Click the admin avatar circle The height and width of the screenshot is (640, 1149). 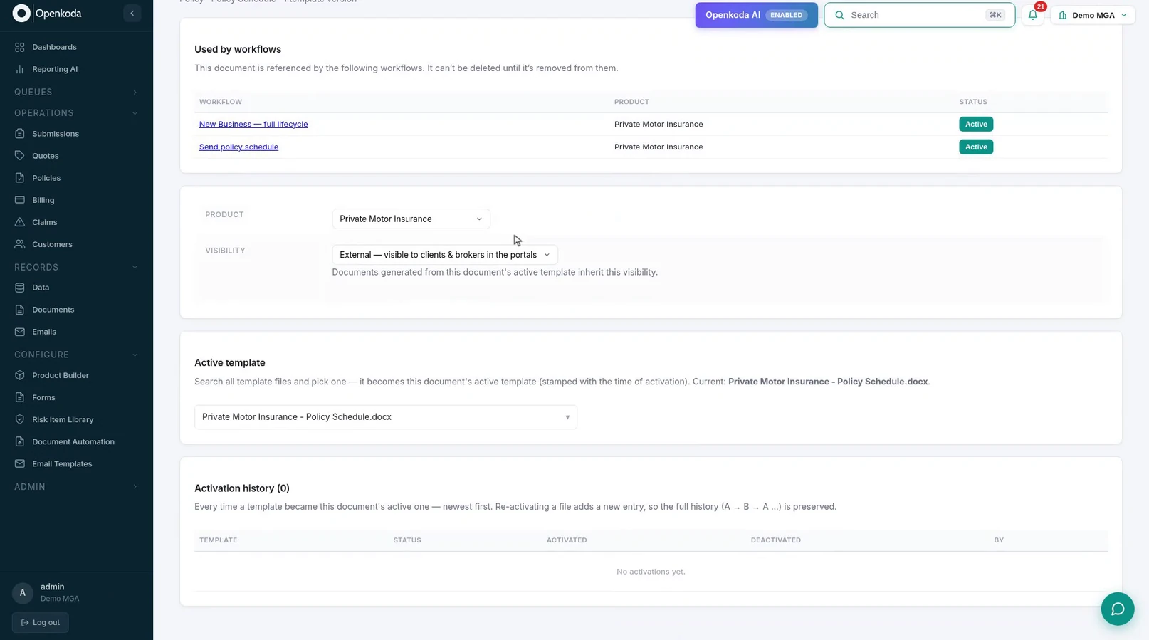pos(23,592)
